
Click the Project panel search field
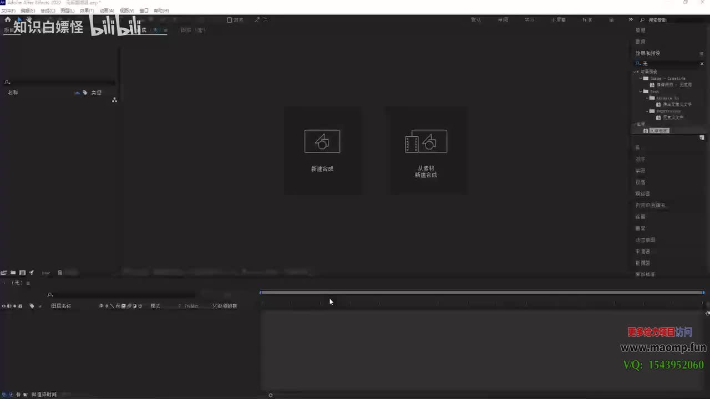tap(60, 83)
